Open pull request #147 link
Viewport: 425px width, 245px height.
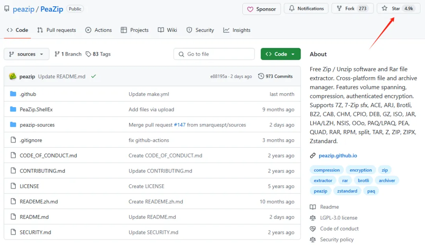click(x=179, y=125)
